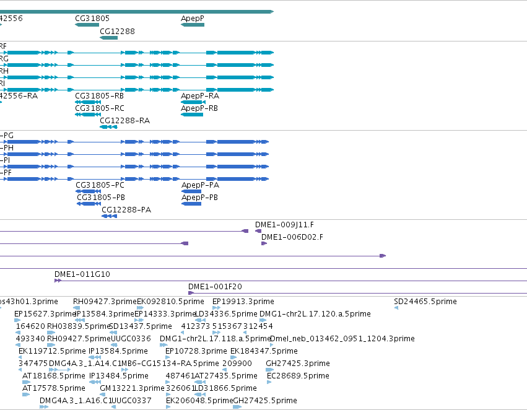The height and width of the screenshot is (410, 527).
Task: Click EST EK119712.5prime
Action: point(52,351)
